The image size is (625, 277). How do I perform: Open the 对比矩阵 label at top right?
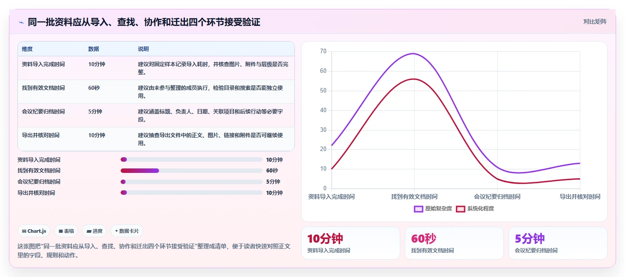pos(595,21)
